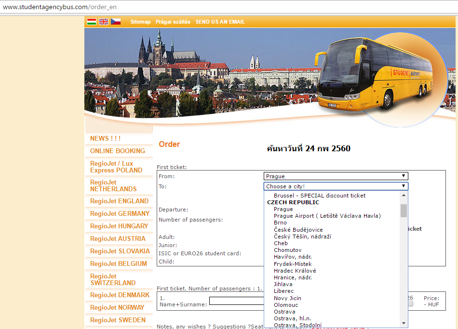Click the city list scrollbar thumb
Screen dimensions: 458x329
pyautogui.click(x=404, y=211)
